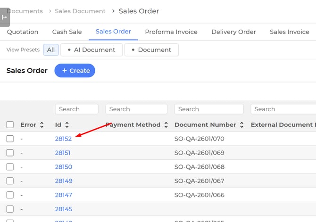Go to the Delivery Order tab
The image size is (316, 222).
[x=233, y=32]
